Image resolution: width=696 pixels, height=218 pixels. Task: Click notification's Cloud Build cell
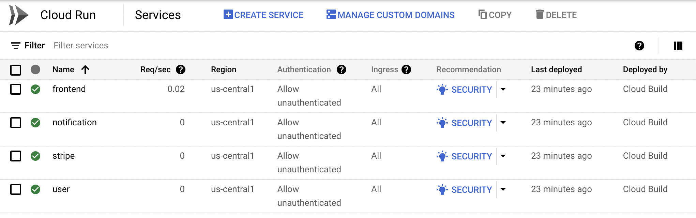[x=645, y=122]
